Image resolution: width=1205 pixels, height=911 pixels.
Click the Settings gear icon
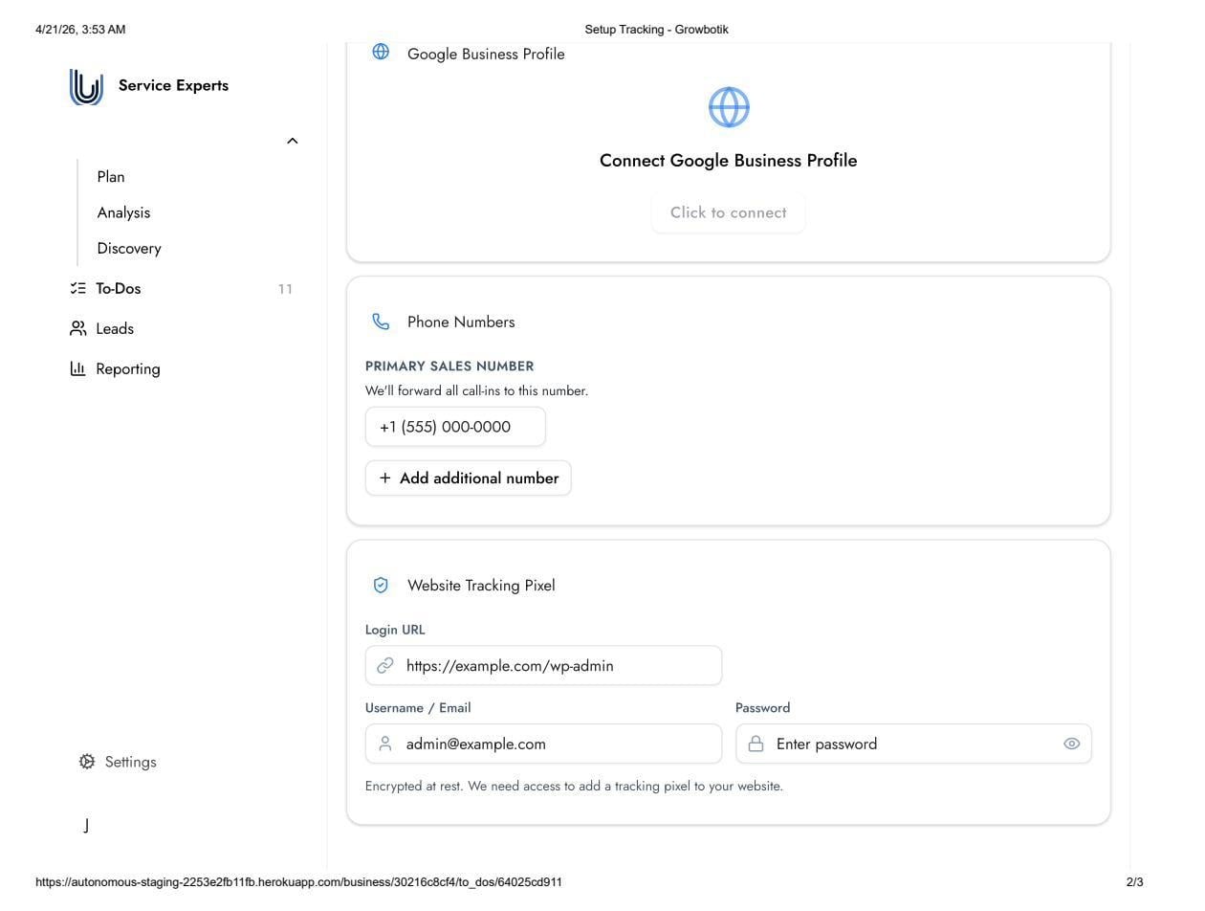coord(87,762)
